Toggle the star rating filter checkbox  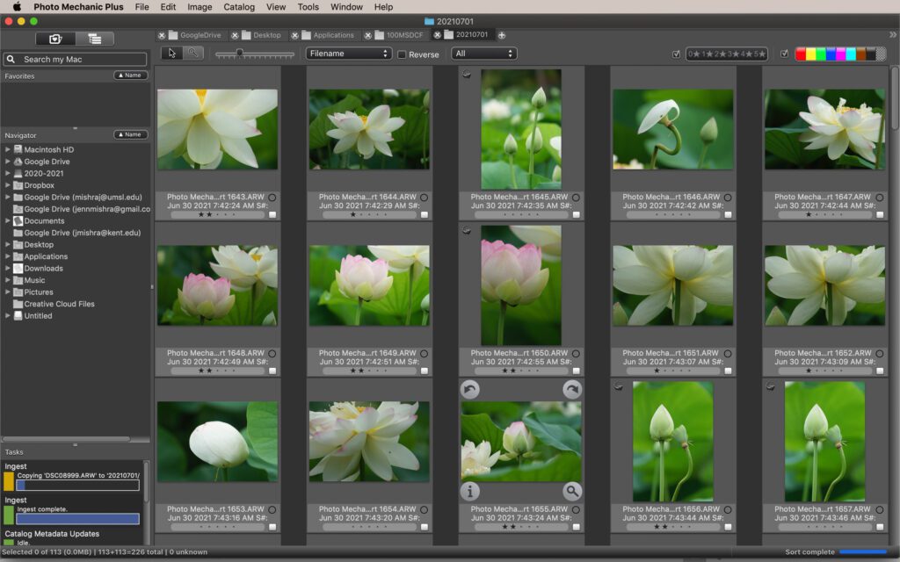point(676,54)
